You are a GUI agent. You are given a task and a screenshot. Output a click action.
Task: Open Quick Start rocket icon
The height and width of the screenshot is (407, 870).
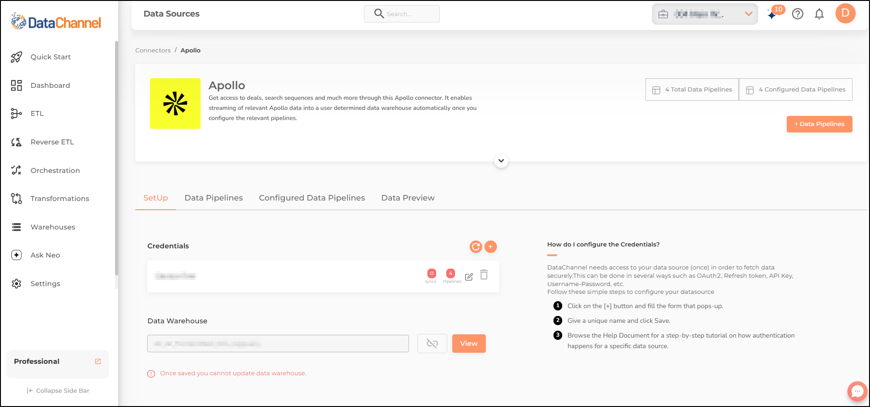tap(17, 57)
